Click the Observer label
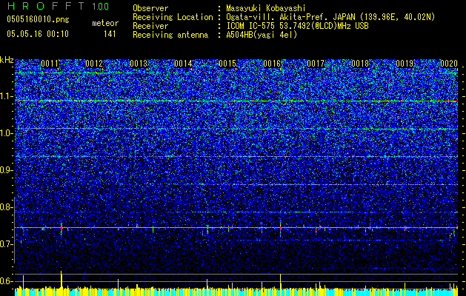The image size is (466, 296). click(150, 8)
